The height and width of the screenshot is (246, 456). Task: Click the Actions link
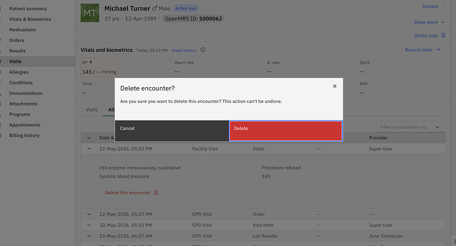430,7
